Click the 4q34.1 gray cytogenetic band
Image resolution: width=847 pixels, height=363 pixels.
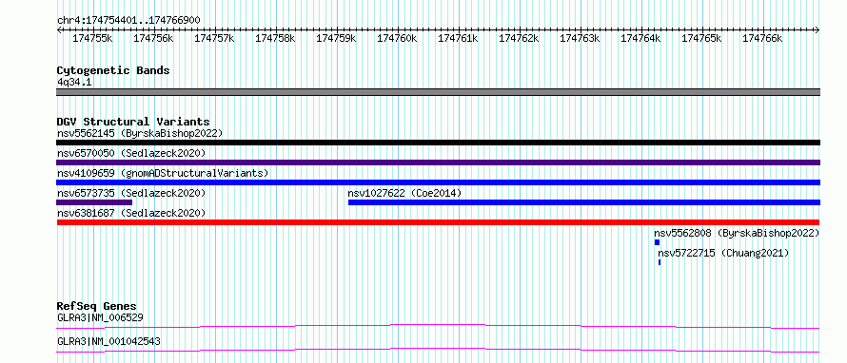coord(438,92)
